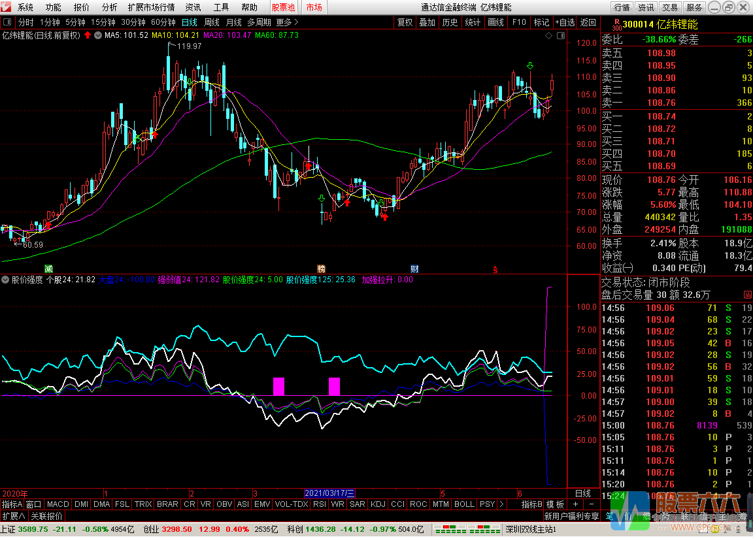Click the 标记 mark toolbar button
The image size is (753, 537).
[x=541, y=22]
